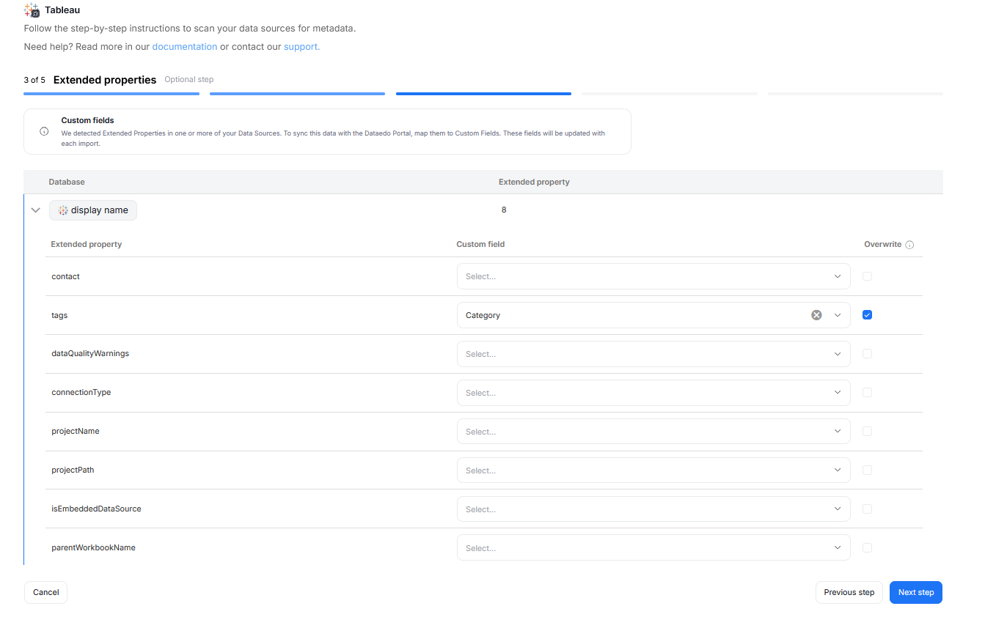Open the documentation link
Viewport: 996px width, 617px height.
pos(184,47)
